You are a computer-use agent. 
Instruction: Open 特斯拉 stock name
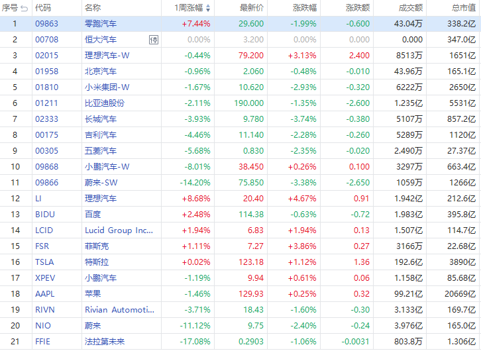[x=97, y=262]
